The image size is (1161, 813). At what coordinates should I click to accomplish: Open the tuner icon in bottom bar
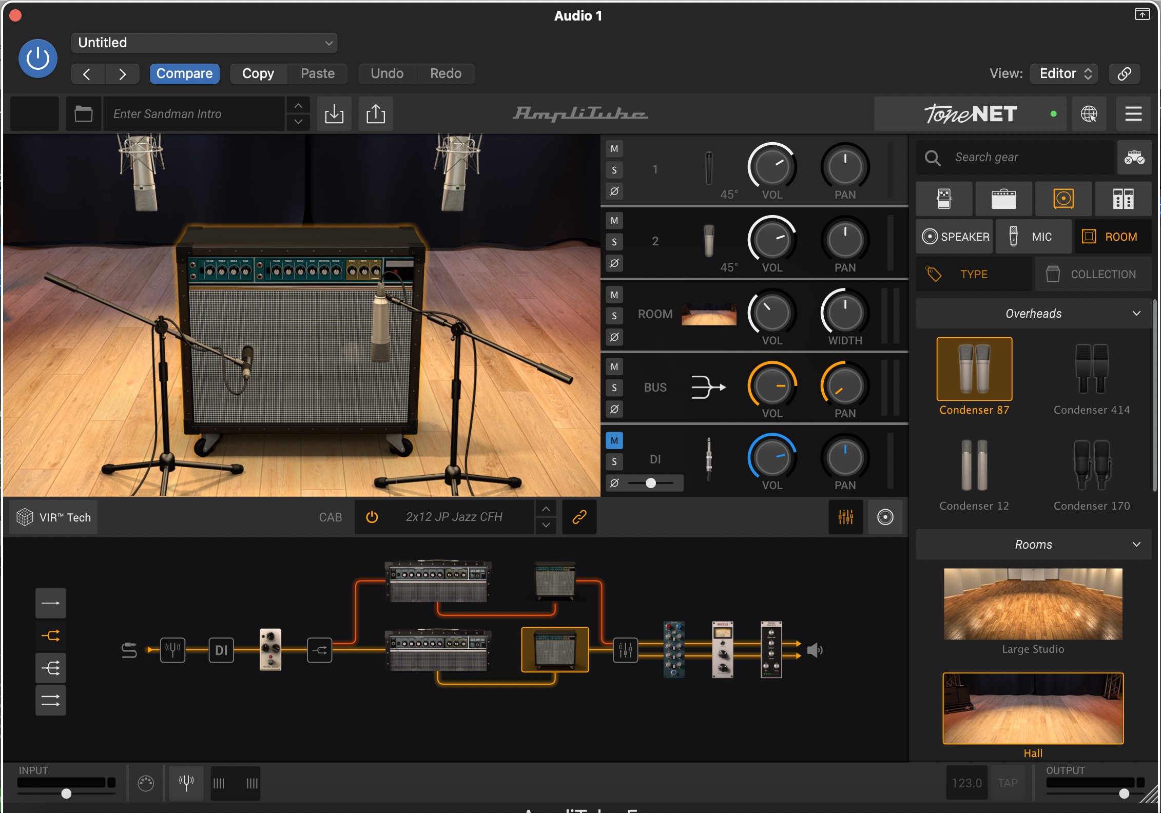(186, 783)
